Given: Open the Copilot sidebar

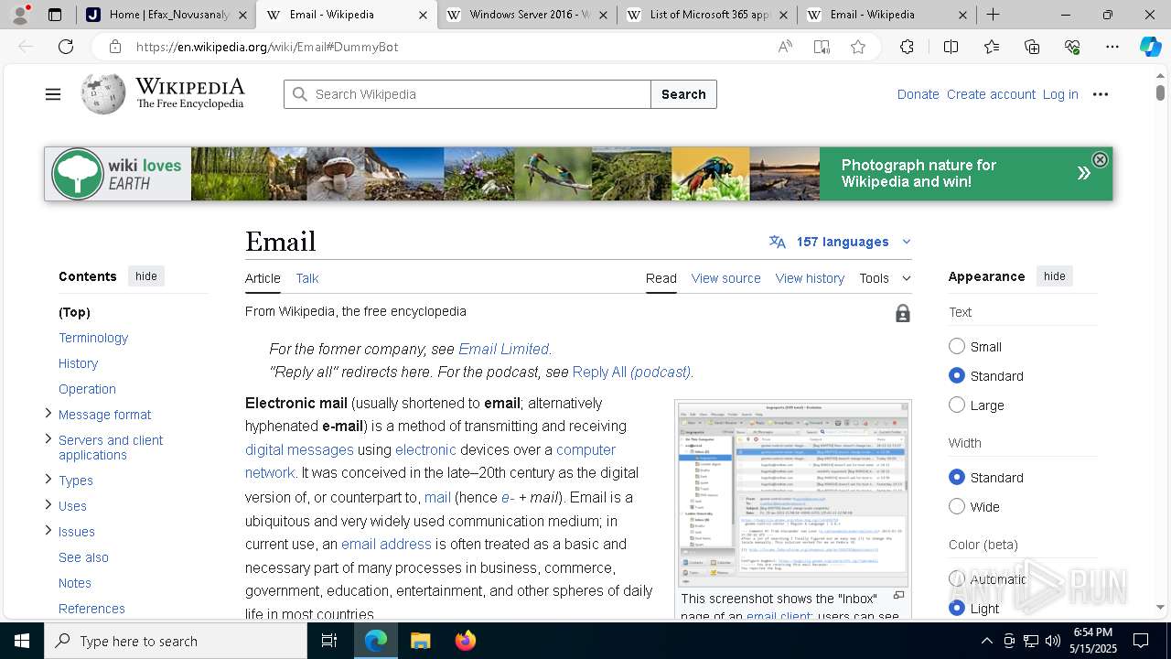Looking at the screenshot, I should [1150, 47].
